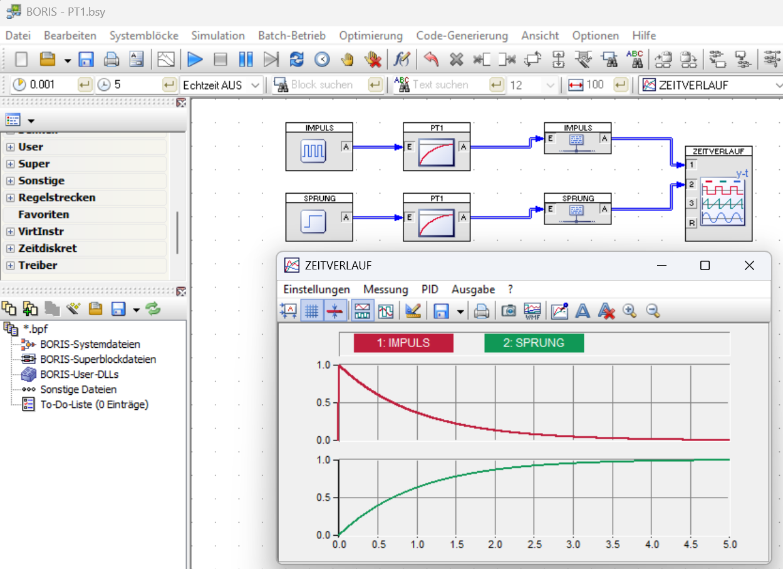Zoom in on the ZEITVERLAUF plot
783x569 pixels.
[x=630, y=311]
